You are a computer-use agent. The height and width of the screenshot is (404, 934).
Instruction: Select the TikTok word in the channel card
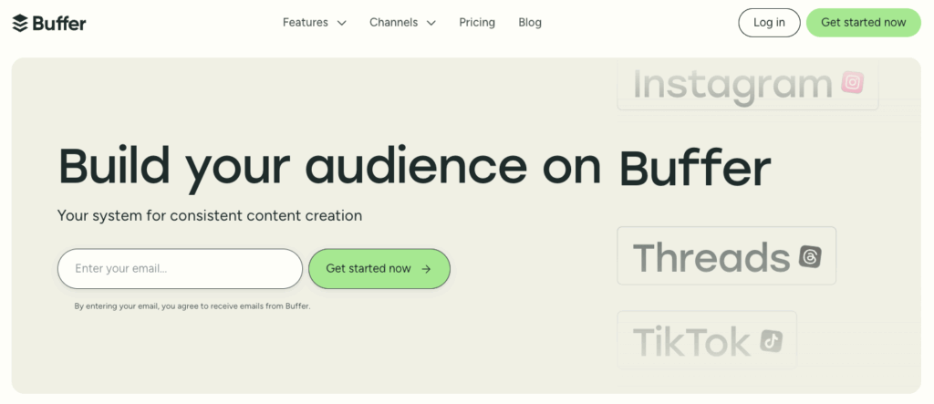click(691, 341)
